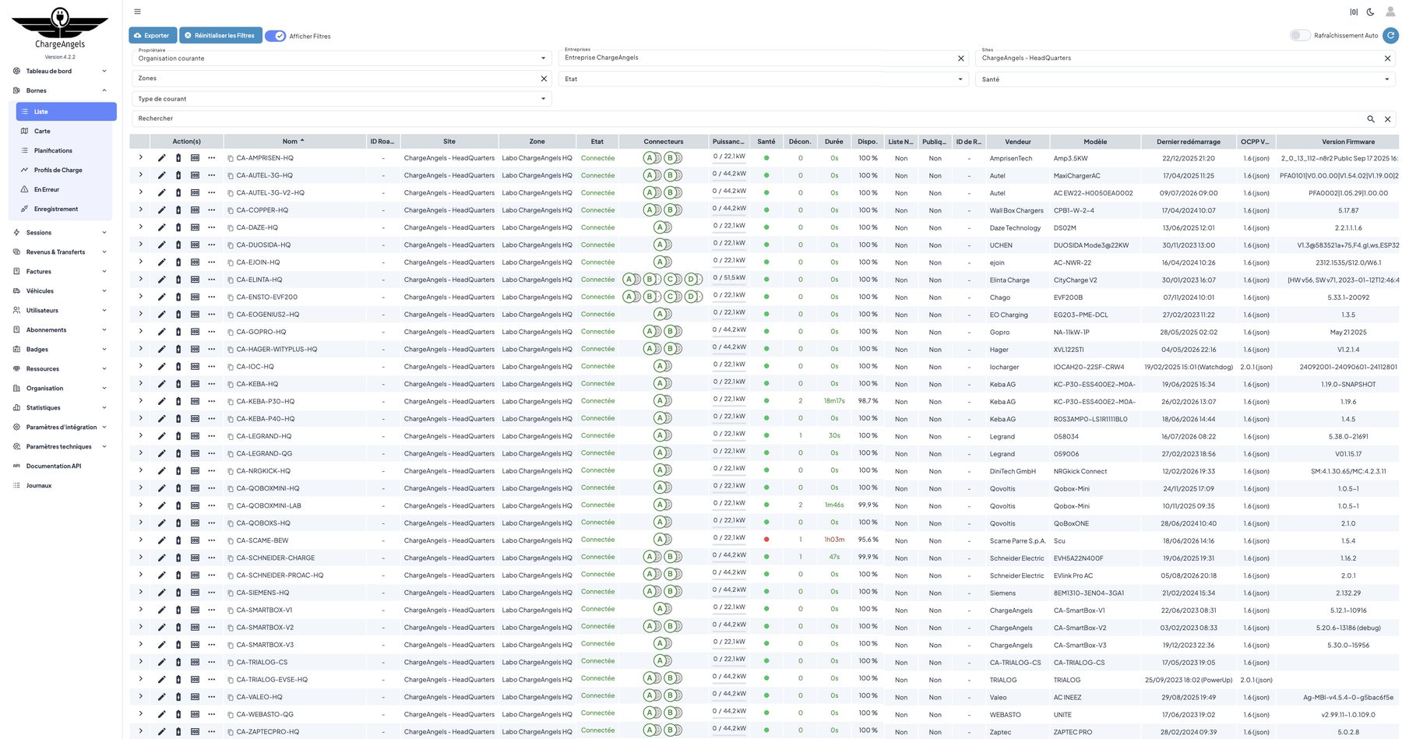Sort by the Nom column header
Image resolution: width=1402 pixels, height=739 pixels.
(x=294, y=142)
